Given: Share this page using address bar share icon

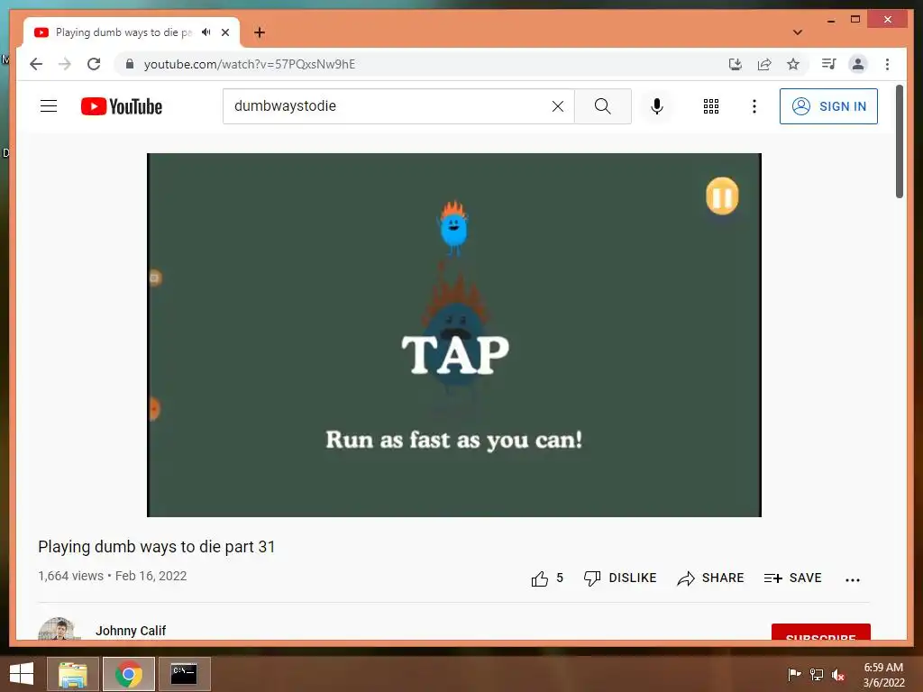Looking at the screenshot, I should coord(764,64).
